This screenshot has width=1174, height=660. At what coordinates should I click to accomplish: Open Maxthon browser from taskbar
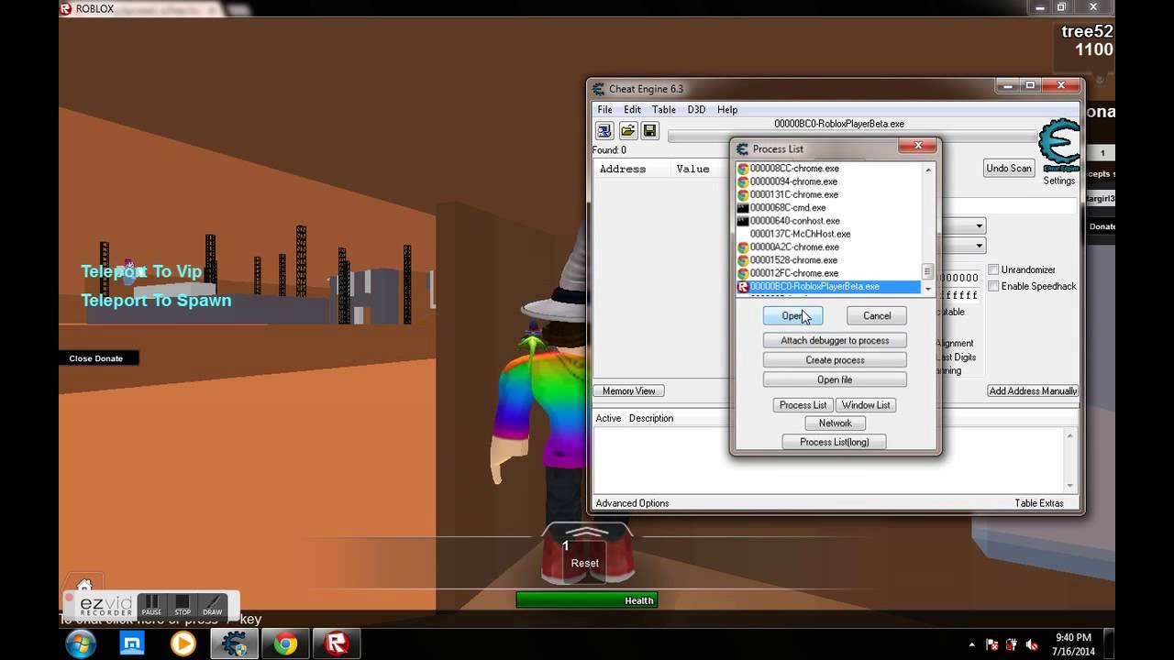(x=132, y=643)
